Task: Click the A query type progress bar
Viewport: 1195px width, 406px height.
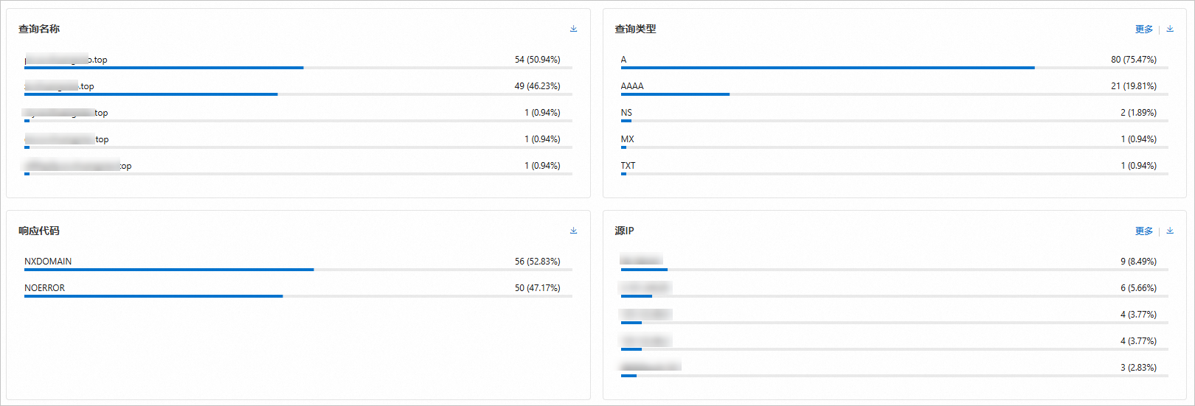Action: coord(826,68)
